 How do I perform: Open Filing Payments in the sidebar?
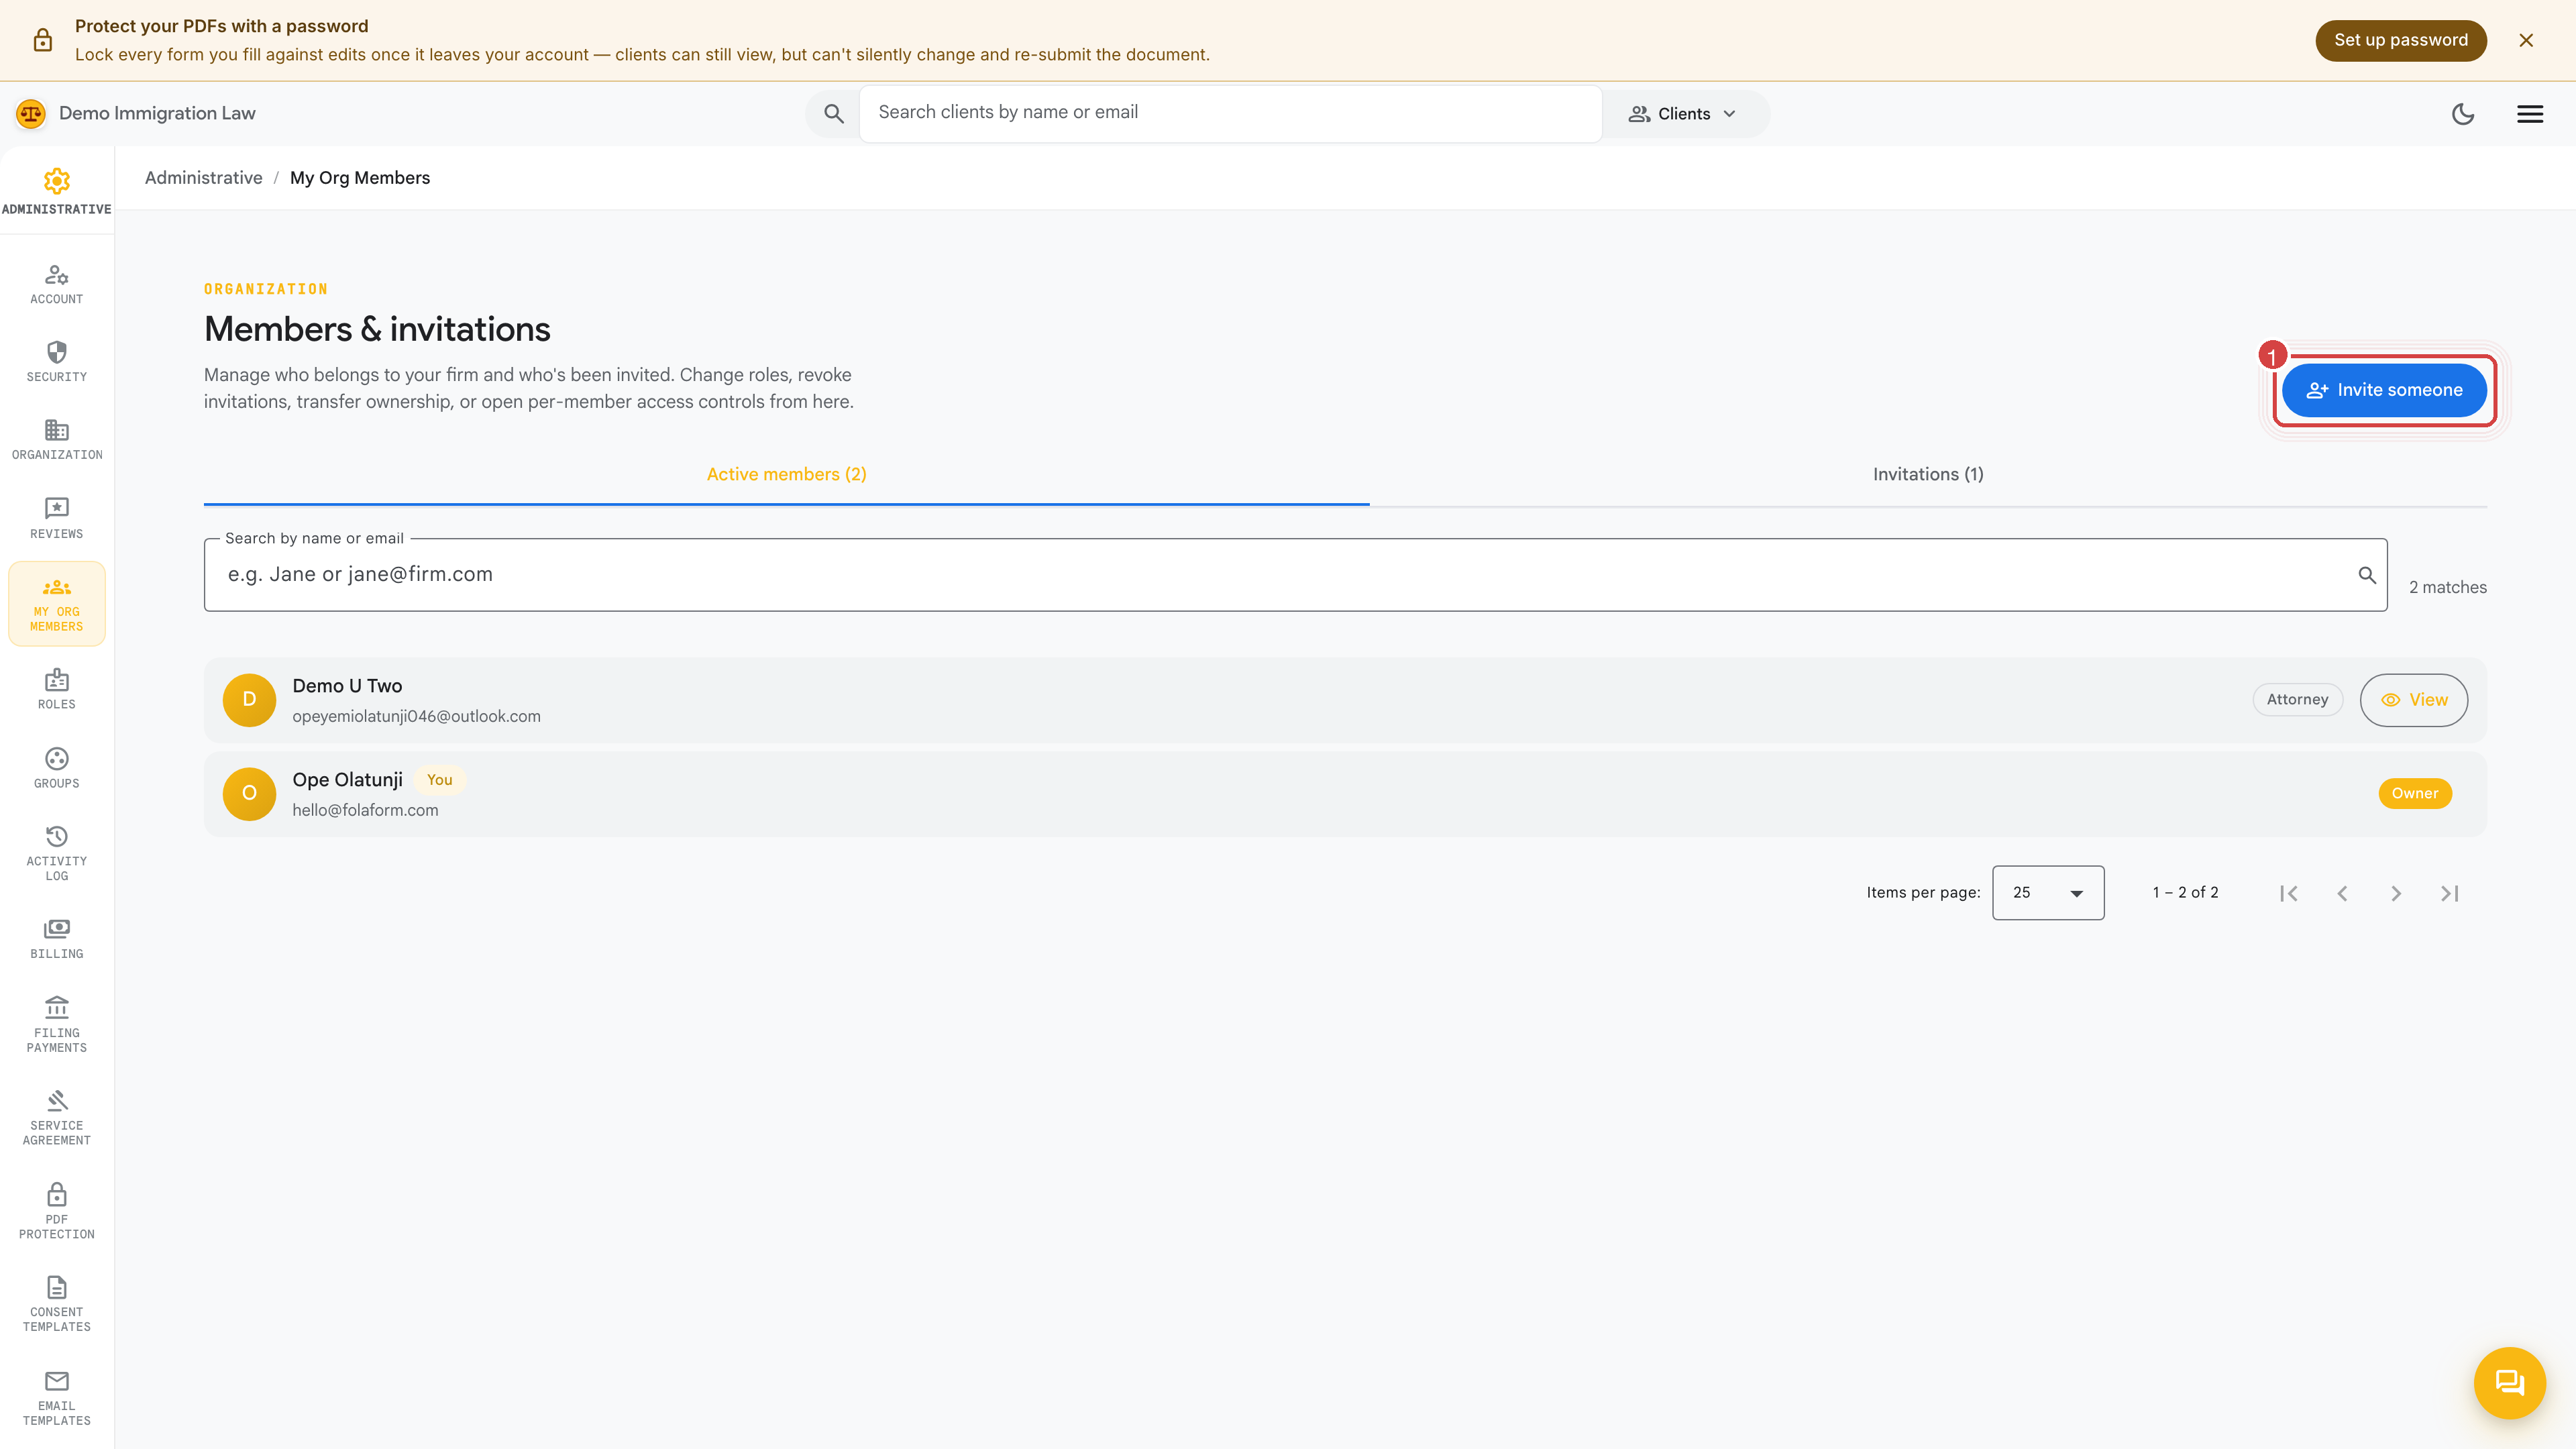pyautogui.click(x=57, y=1025)
